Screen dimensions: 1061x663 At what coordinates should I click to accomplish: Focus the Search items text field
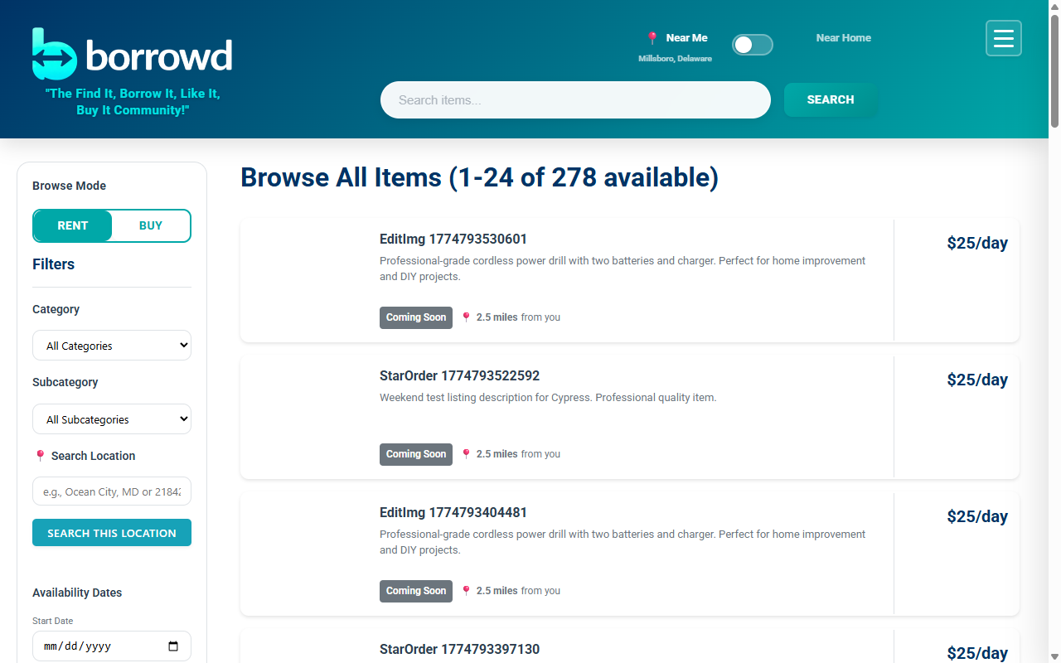[x=575, y=99]
